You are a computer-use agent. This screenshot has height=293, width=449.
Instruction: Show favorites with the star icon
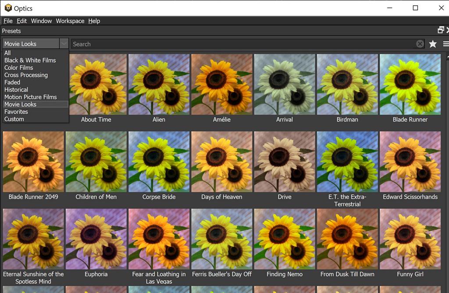coord(433,44)
